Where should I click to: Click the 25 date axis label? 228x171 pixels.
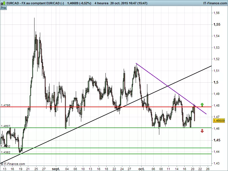tap(36, 169)
